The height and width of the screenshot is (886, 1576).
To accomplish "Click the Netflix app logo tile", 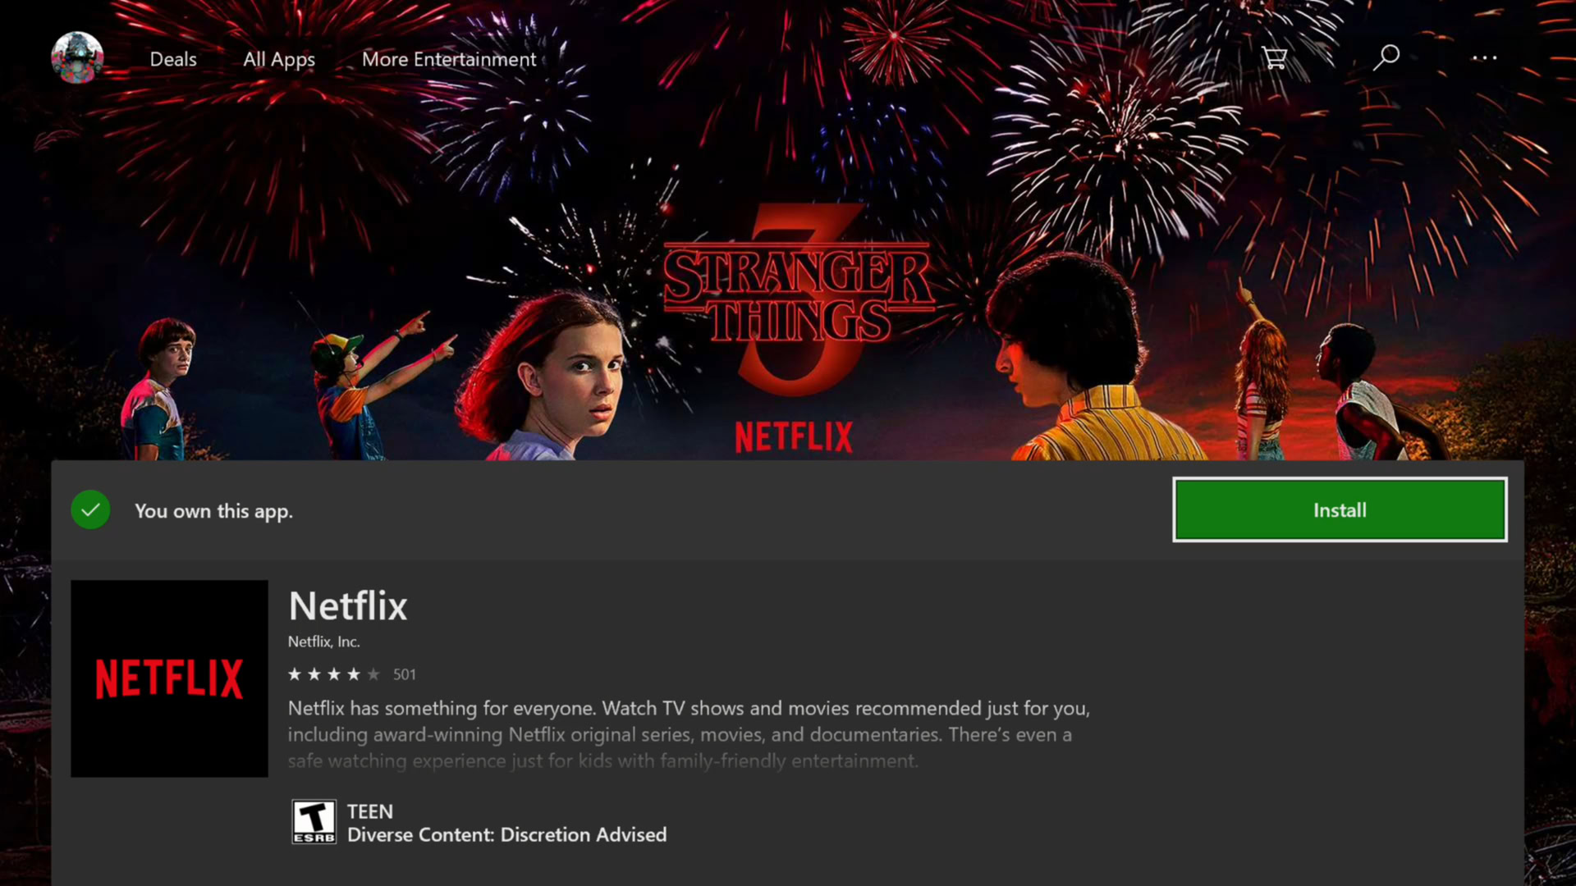I will pyautogui.click(x=169, y=678).
